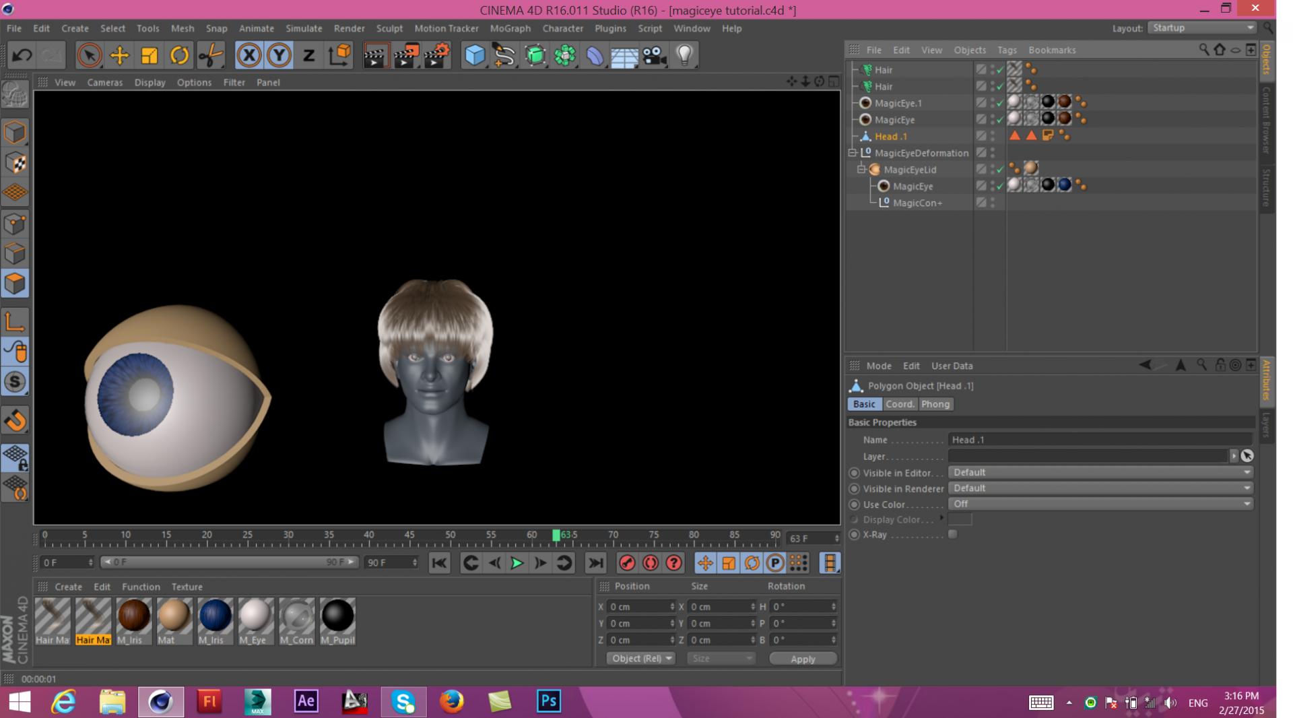Jump to the start of animation
This screenshot has width=1293, height=718.
point(439,563)
